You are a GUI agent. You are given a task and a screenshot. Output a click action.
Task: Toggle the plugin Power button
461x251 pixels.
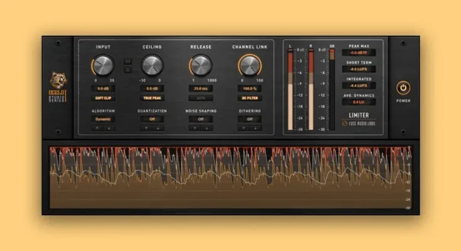tap(403, 88)
